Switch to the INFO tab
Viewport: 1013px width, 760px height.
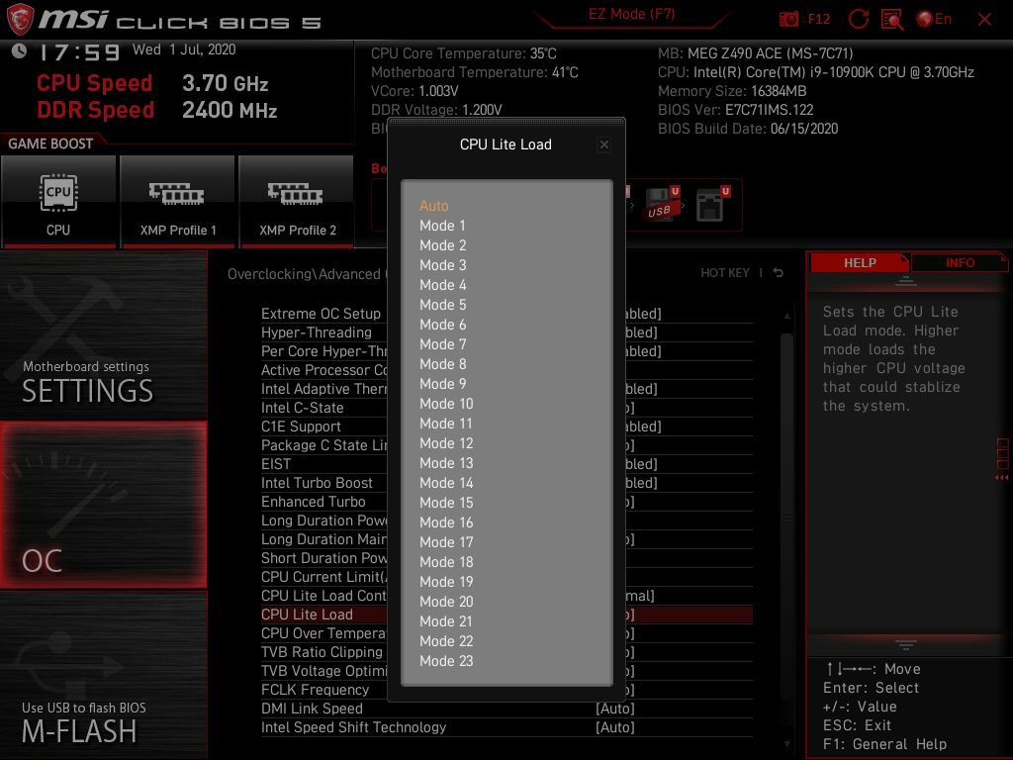[x=960, y=262]
